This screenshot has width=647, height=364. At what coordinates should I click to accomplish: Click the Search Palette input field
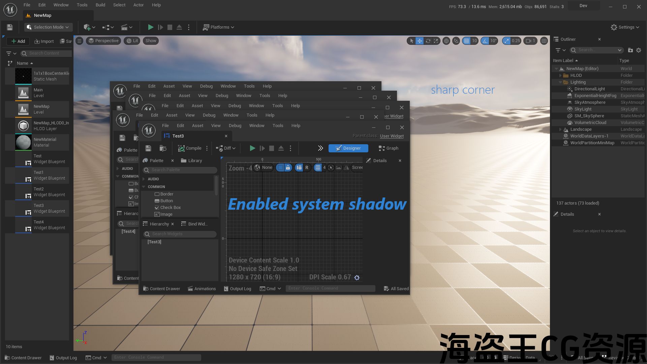tap(182, 170)
